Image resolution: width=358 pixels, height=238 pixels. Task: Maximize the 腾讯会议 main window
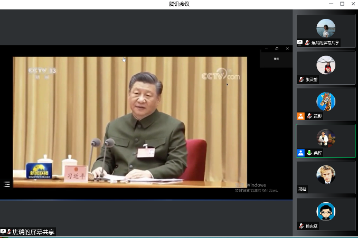coord(342,4)
